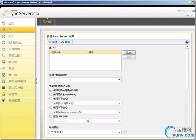The image size is (196, 140).
Task: Open 客户端 navigation item
Action: coord(18,75)
